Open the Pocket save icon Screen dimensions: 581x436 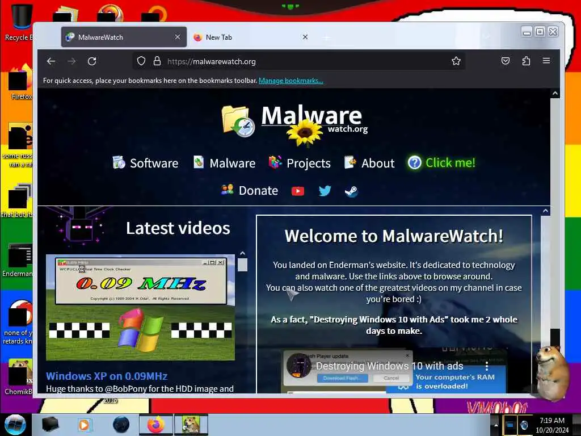pyautogui.click(x=506, y=61)
